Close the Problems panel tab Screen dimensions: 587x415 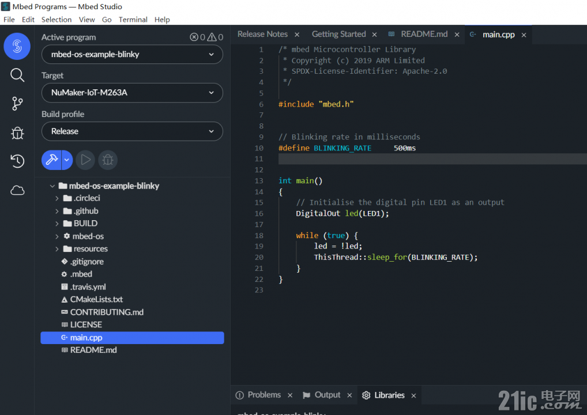(290, 395)
